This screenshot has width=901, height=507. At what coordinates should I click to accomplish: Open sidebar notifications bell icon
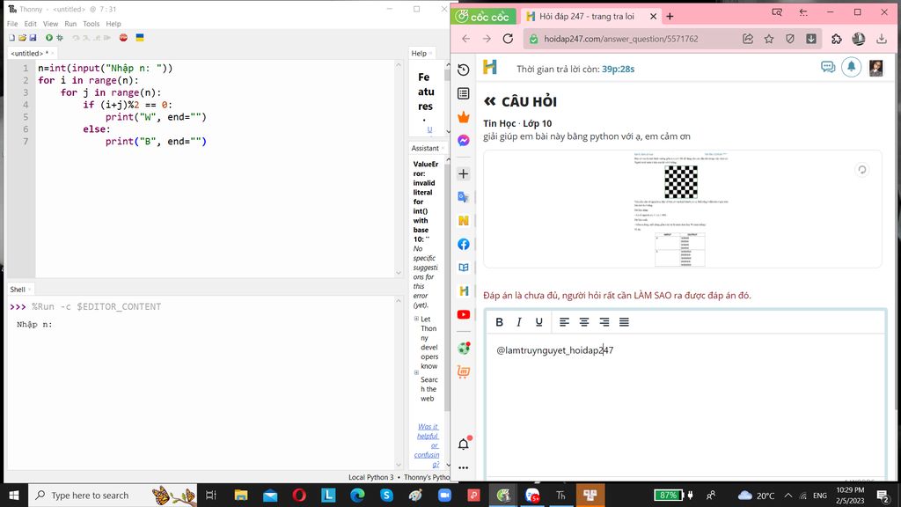click(464, 444)
